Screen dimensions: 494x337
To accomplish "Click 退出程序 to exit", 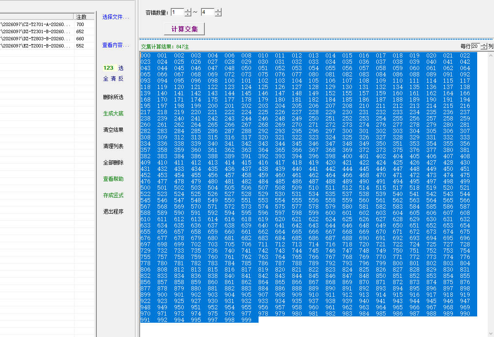I will tap(113, 212).
